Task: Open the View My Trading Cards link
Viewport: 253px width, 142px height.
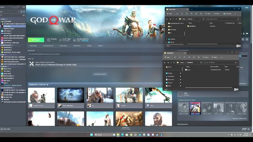Action: tap(240, 118)
